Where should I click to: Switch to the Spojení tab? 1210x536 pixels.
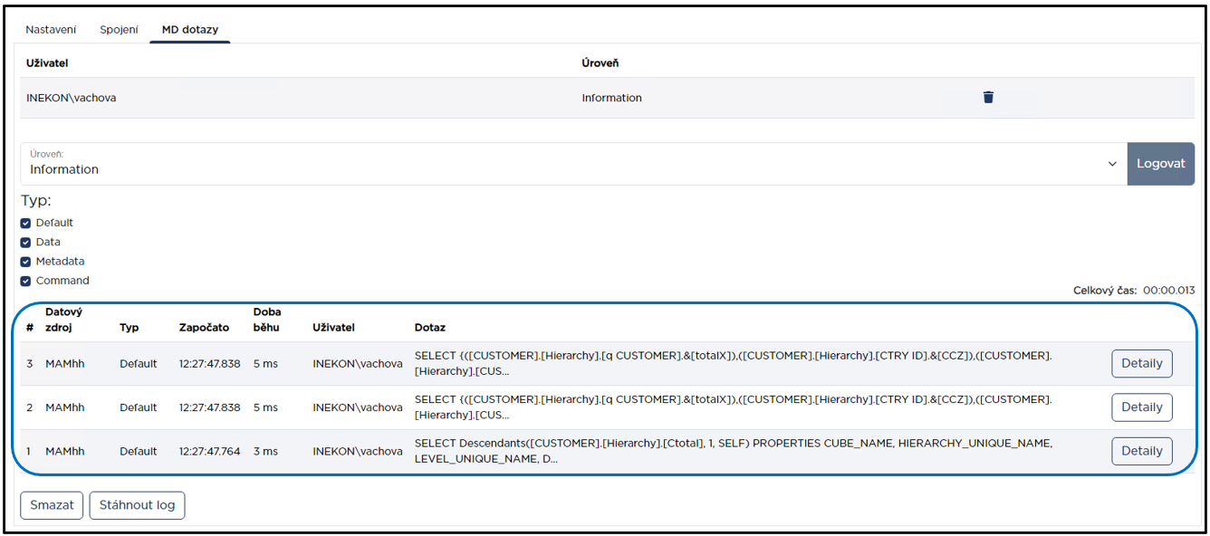click(119, 30)
